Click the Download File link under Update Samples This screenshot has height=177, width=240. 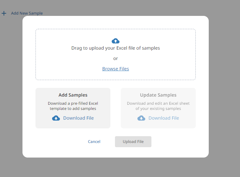(164, 118)
